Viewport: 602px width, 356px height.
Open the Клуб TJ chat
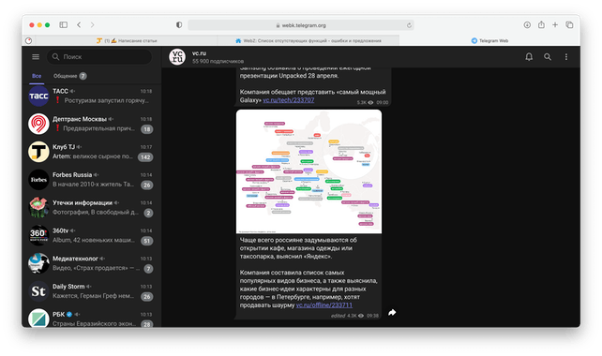coord(91,152)
